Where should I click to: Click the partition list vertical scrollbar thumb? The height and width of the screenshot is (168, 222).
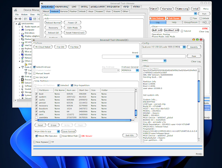[x=136, y=113]
